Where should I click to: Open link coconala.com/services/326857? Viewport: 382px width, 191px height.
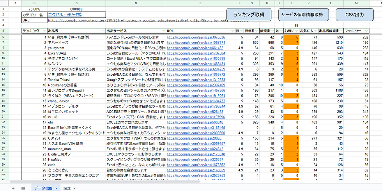(195, 159)
